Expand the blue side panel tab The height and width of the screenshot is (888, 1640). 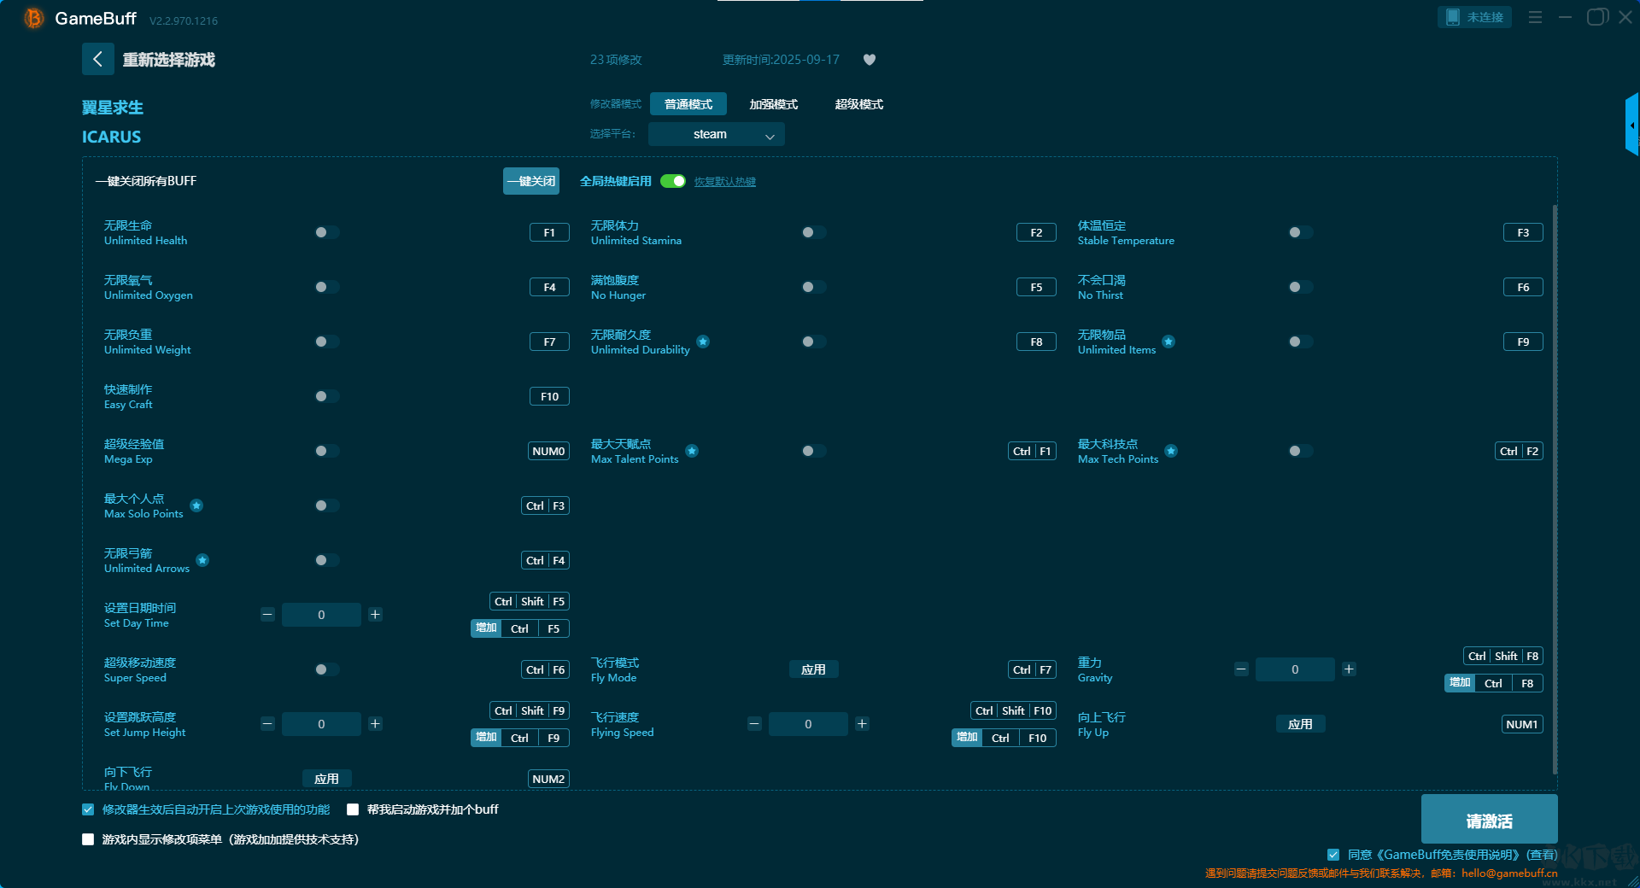(1632, 125)
